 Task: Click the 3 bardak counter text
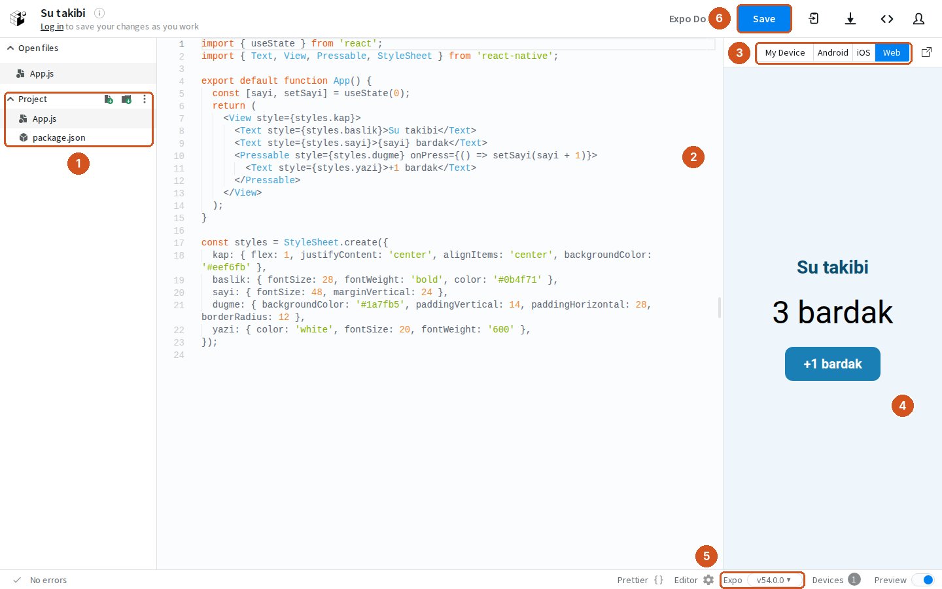(833, 312)
